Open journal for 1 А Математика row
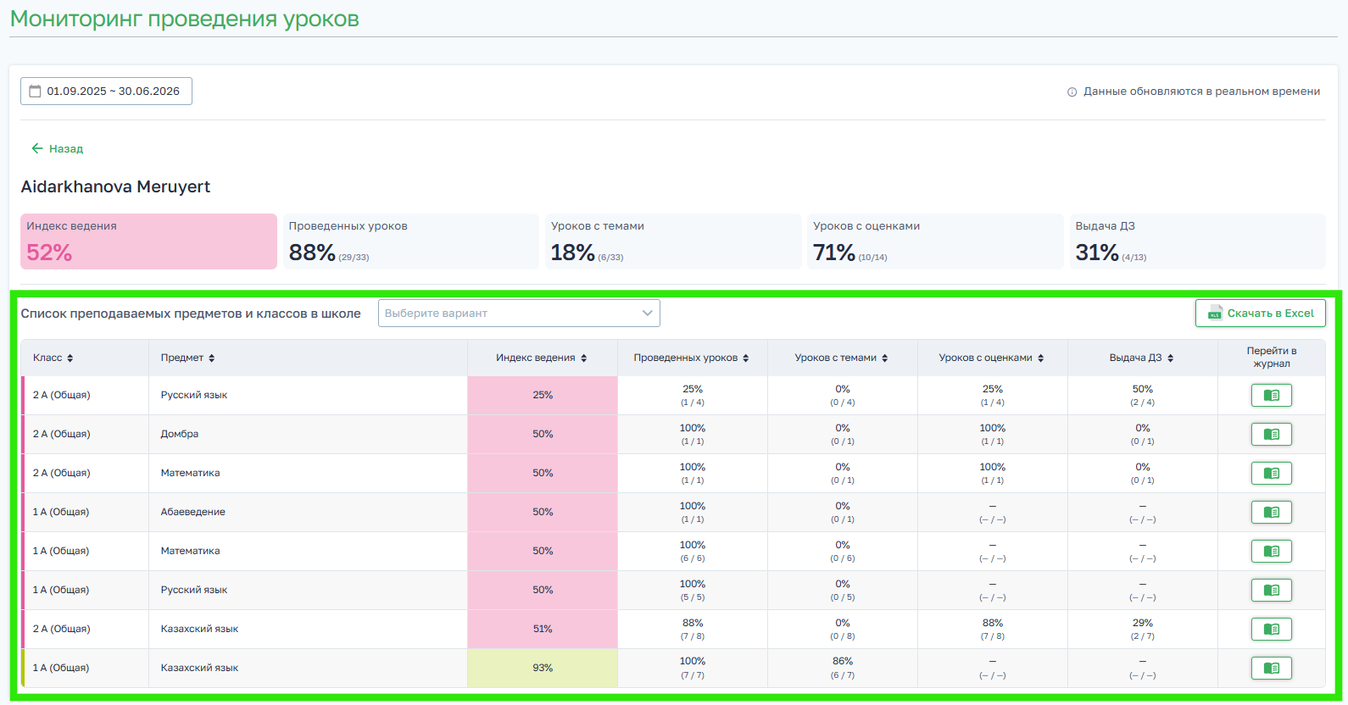1348x705 pixels. [1271, 552]
